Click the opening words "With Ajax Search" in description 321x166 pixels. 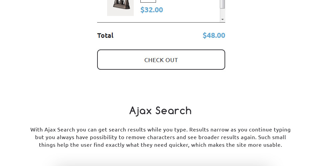tap(53, 129)
